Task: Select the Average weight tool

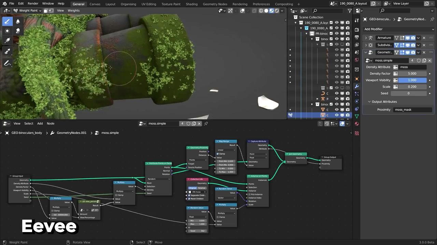Action: tap(7, 31)
